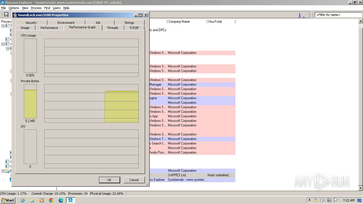Collapse the top process tree node
Image resolution: width=363 pixels, height=204 pixels.
3,26
